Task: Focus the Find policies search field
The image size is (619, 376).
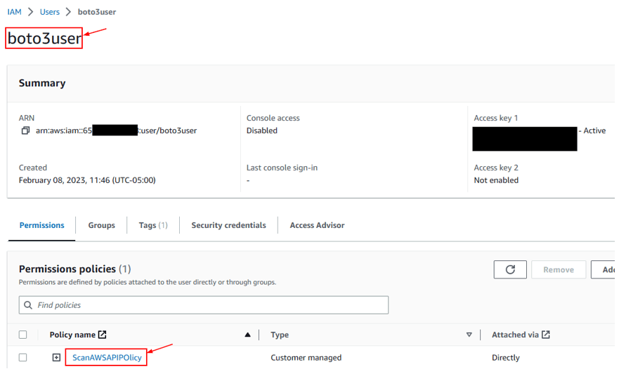Action: pos(211,305)
